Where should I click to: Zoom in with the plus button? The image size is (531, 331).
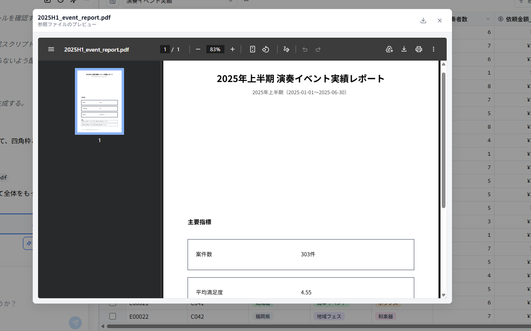[x=233, y=49]
